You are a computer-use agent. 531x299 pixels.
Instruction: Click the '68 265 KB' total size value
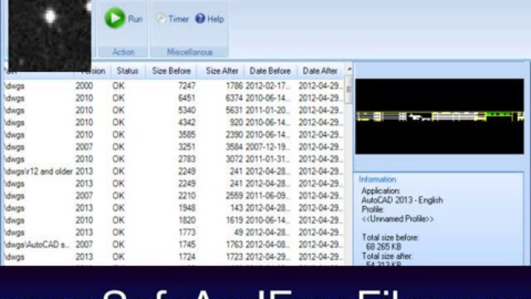tap(383, 247)
